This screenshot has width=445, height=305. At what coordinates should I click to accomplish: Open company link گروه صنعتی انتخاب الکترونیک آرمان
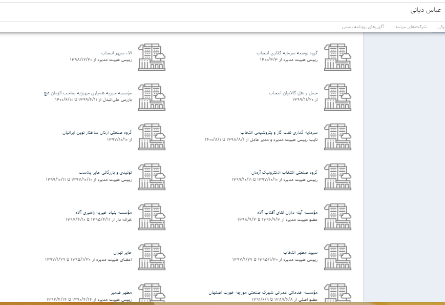(284, 173)
